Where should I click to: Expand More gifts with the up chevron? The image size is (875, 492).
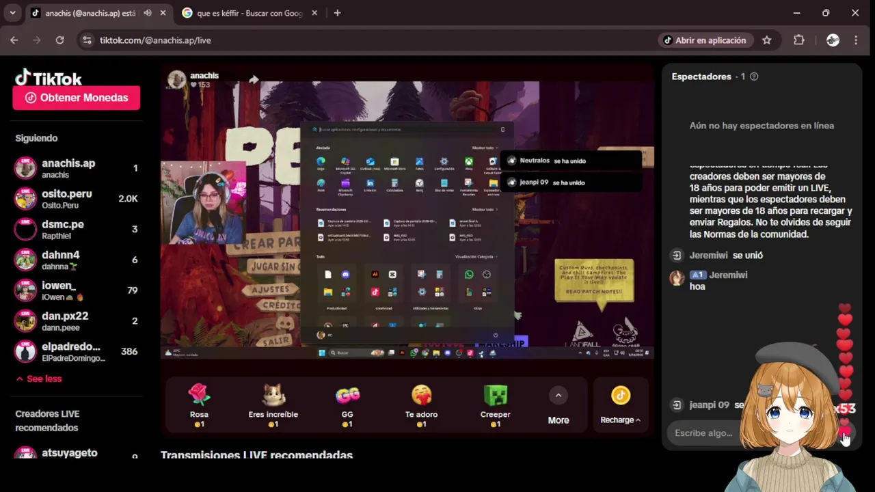pyautogui.click(x=558, y=396)
